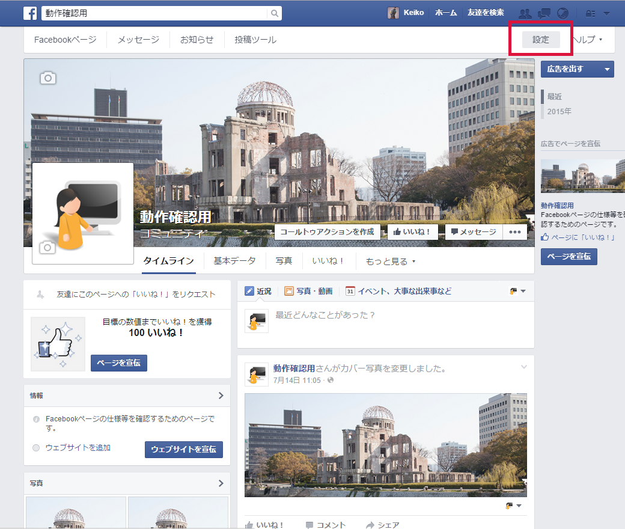Switch to the 基本データ tab
This screenshot has width=625, height=529.
[234, 261]
